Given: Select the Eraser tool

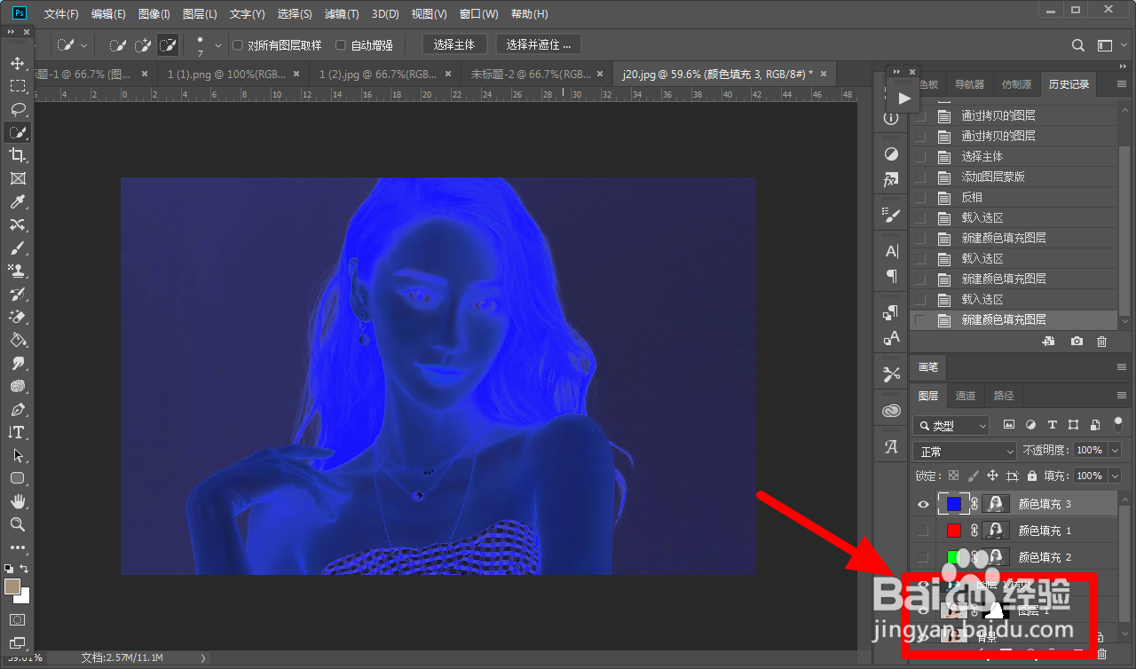Looking at the screenshot, I should point(17,317).
